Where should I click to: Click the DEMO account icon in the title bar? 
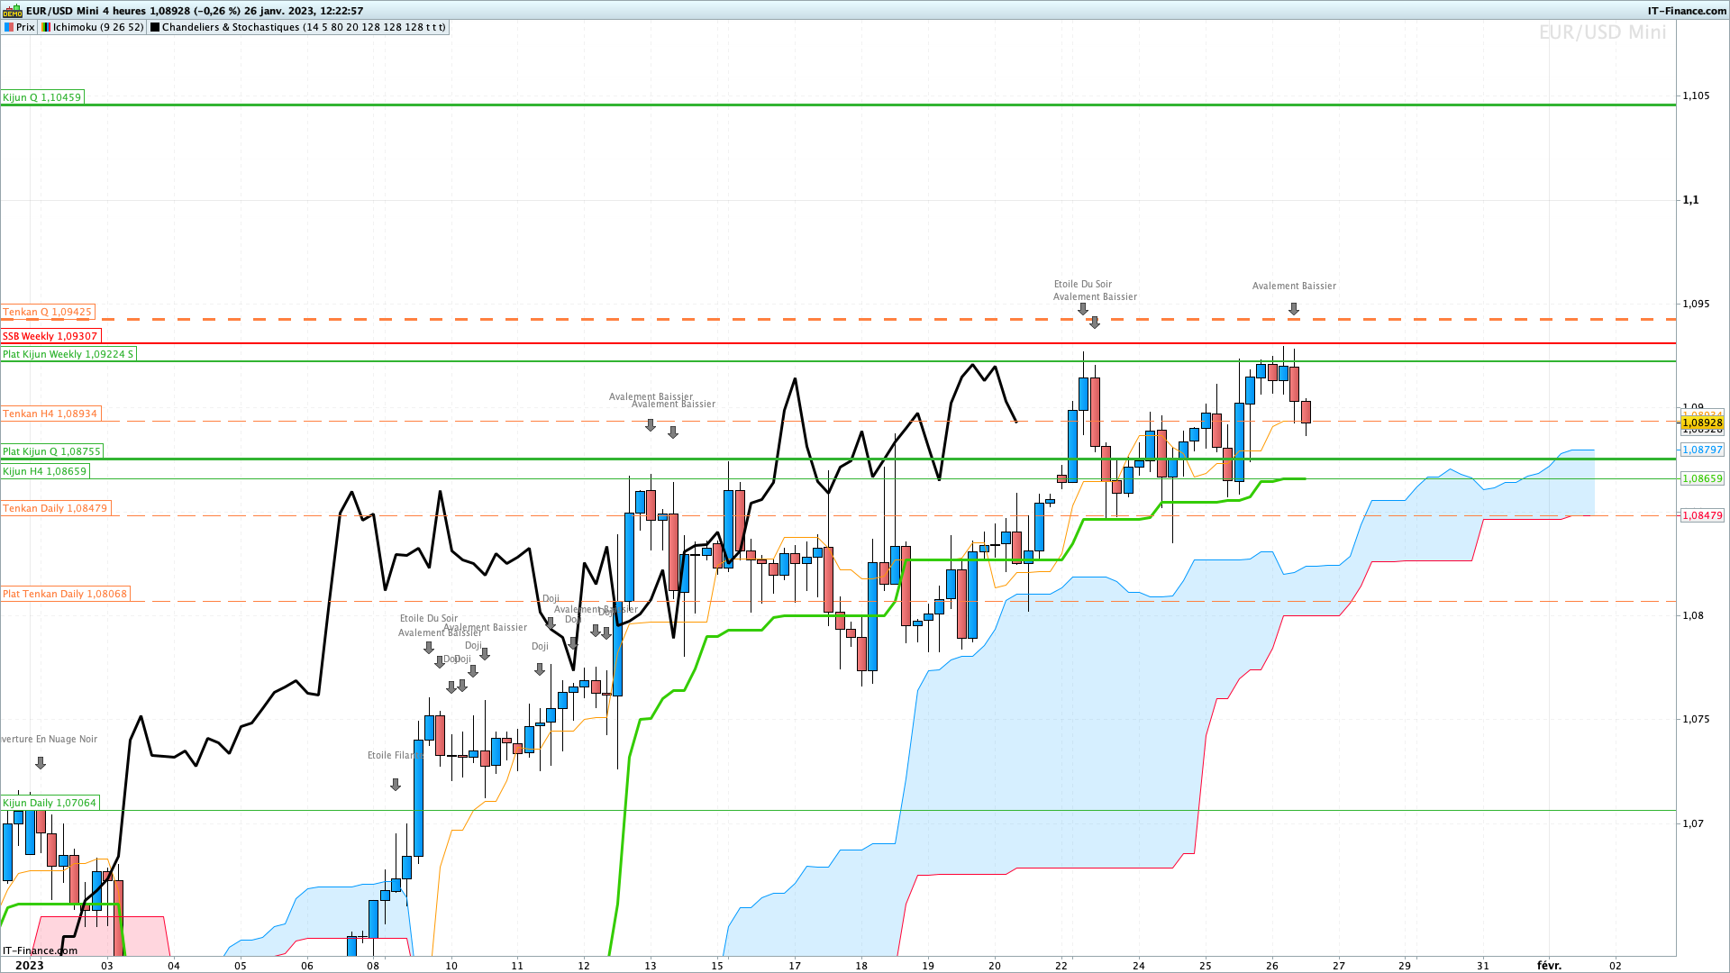pos(13,11)
